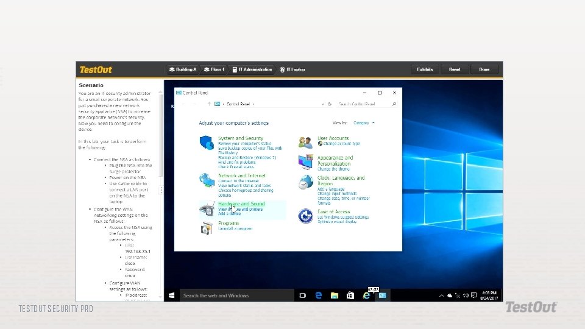Click the Clock, Language, and Region icon
Image resolution: width=585 pixels, height=329 pixels.
tap(305, 182)
